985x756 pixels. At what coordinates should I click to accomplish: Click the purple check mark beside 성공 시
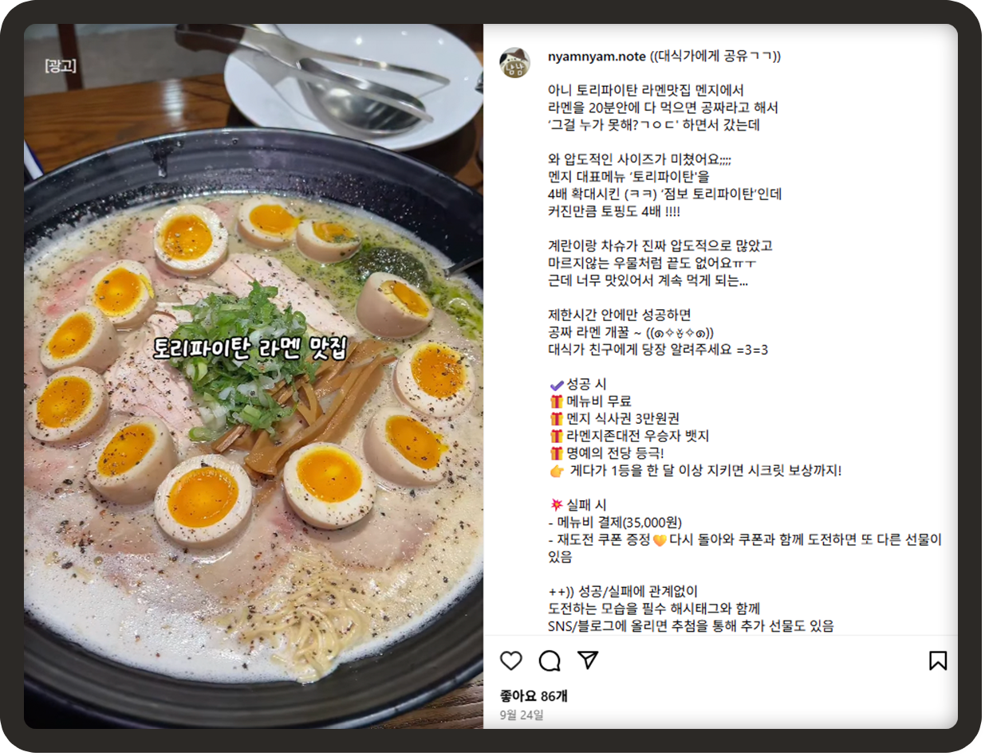coord(556,384)
